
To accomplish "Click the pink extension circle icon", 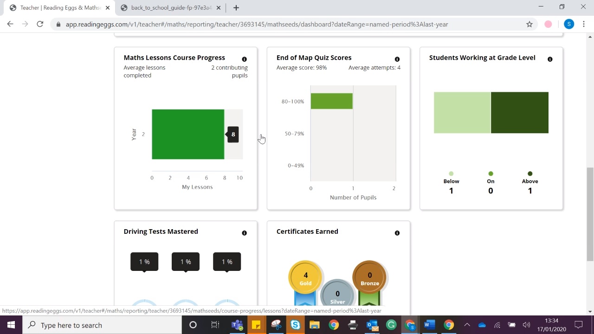I will coord(548,24).
